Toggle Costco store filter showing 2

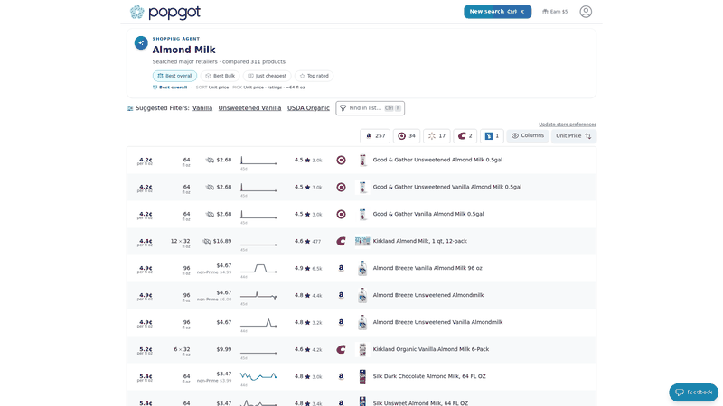[465, 136]
